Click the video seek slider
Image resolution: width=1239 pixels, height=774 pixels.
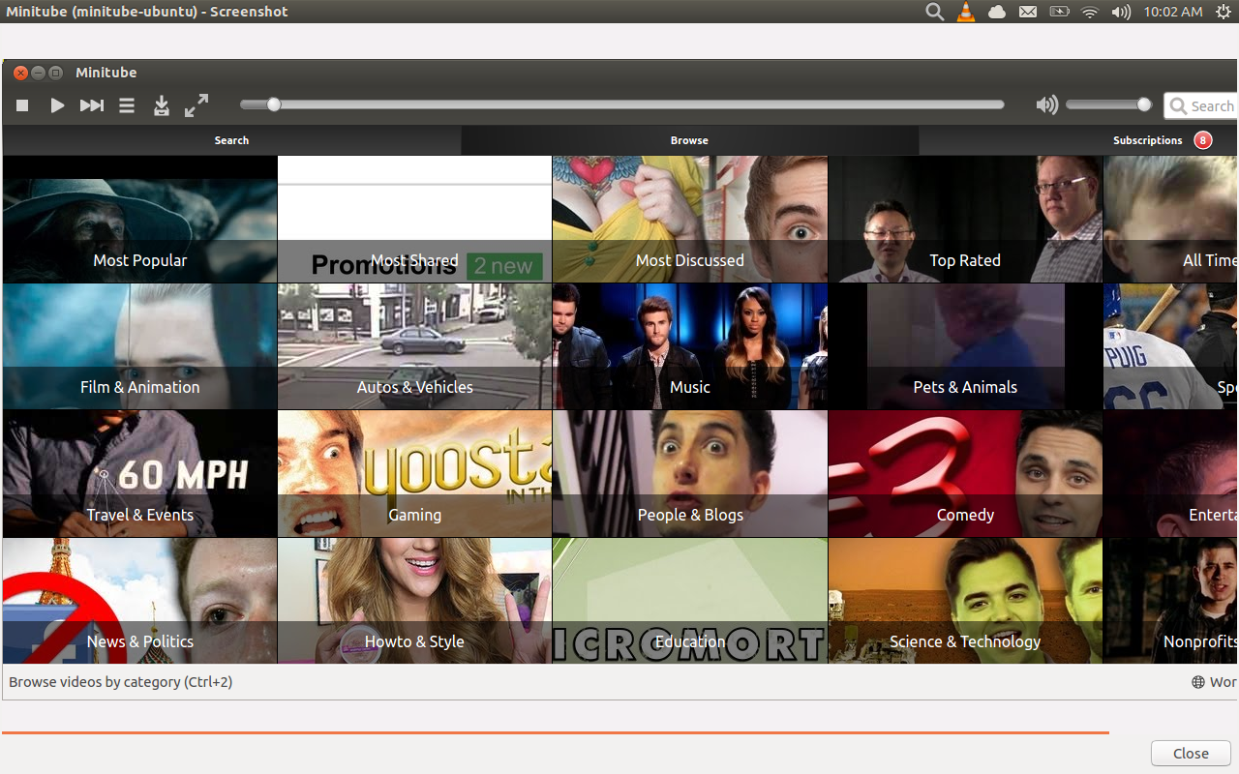[621, 104]
